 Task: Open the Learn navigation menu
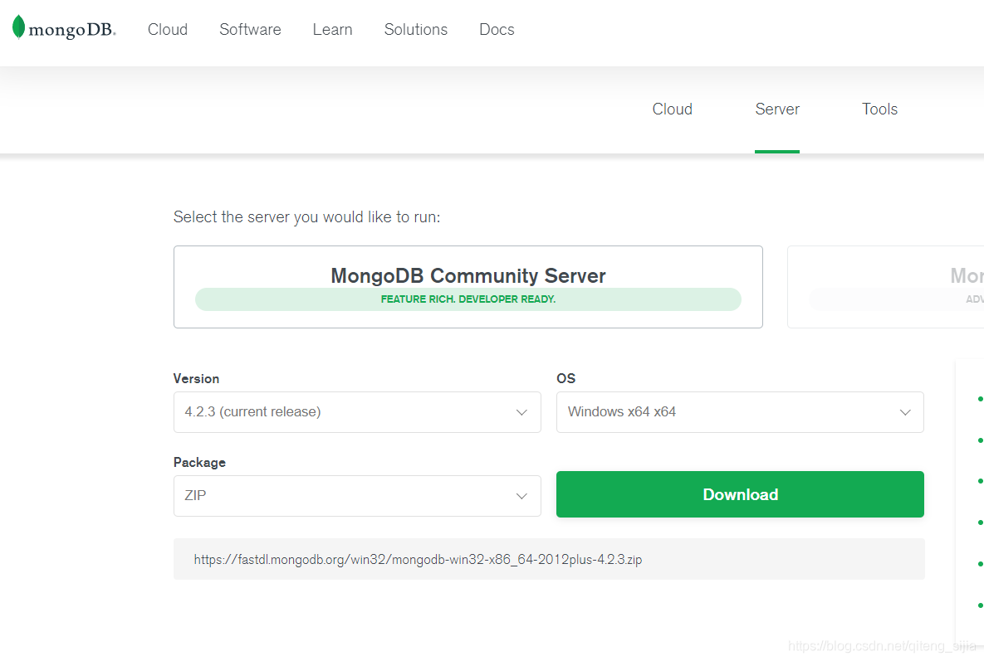click(x=333, y=30)
